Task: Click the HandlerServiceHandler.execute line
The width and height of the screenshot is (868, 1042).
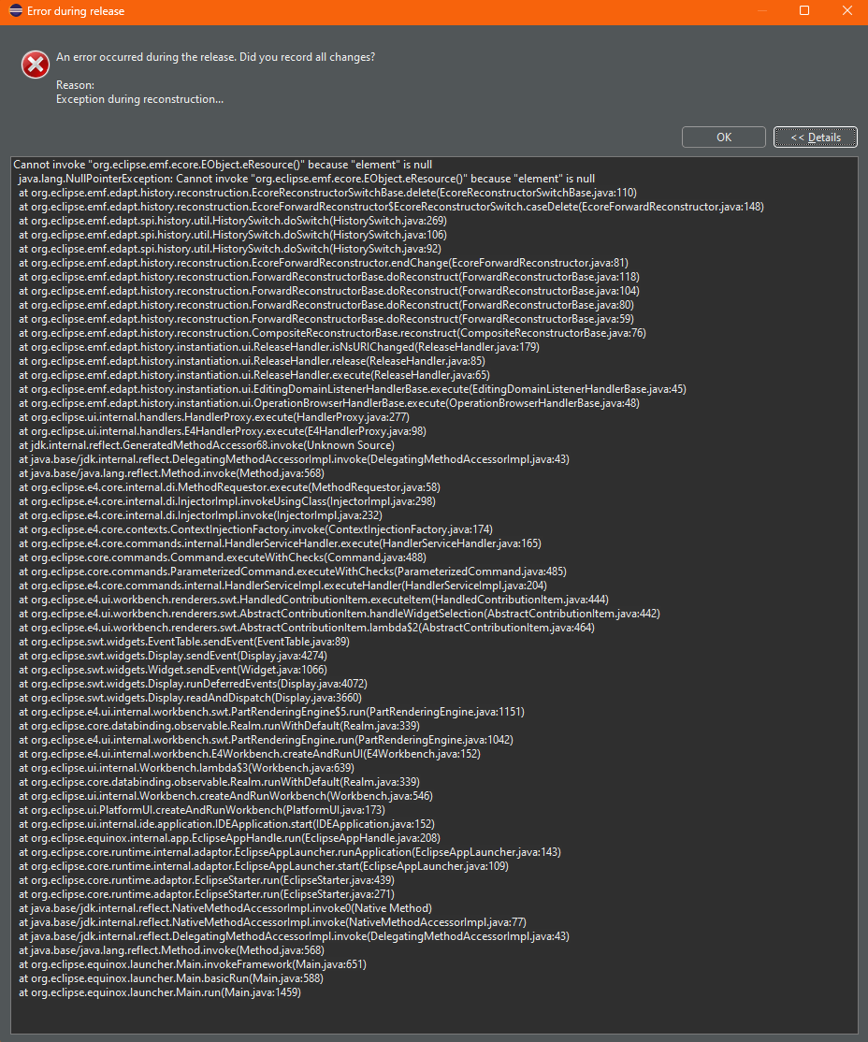Action: point(280,543)
